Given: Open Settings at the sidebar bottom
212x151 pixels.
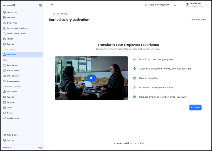Looking at the screenshot, I should (x=11, y=140).
